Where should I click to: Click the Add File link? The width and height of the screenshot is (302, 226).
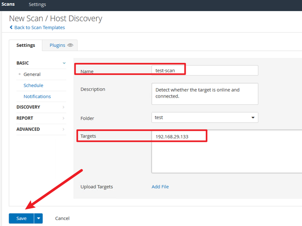click(x=160, y=187)
